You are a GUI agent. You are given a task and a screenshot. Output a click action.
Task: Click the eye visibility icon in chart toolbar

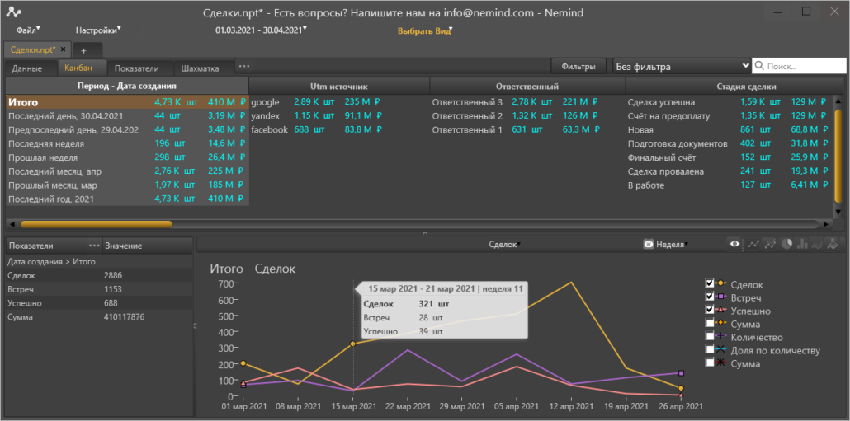[734, 244]
